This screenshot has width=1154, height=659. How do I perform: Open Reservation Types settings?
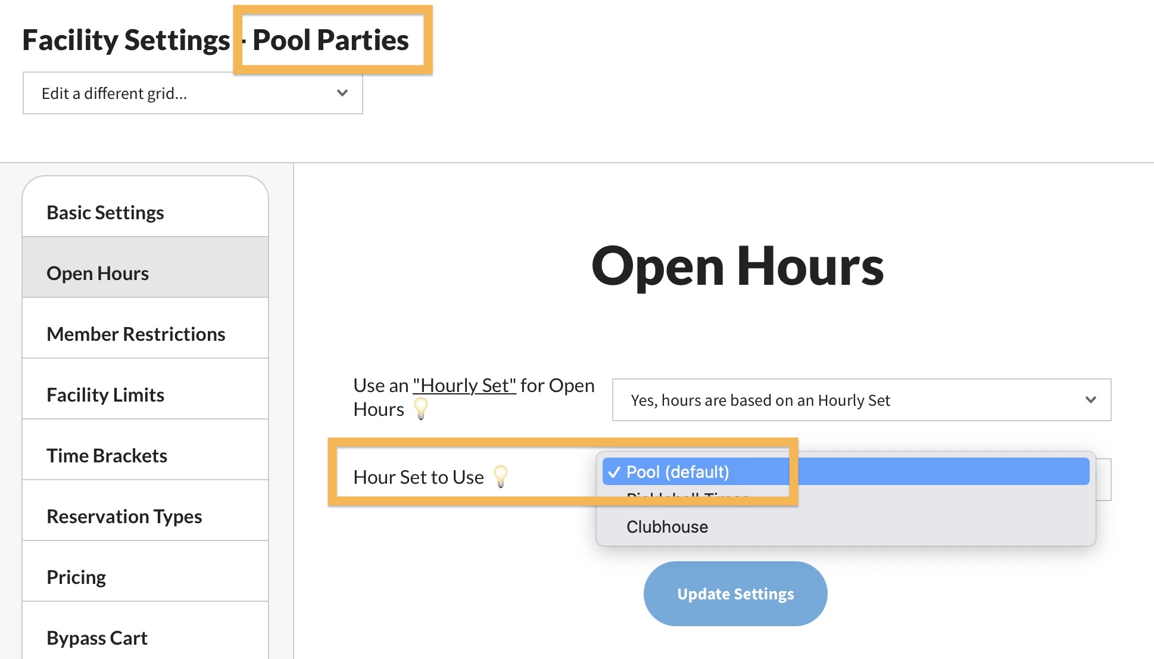point(124,517)
